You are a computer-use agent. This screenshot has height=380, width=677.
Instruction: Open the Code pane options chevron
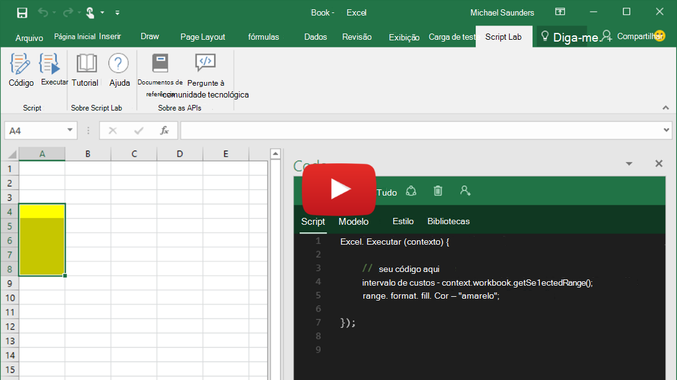pos(629,163)
